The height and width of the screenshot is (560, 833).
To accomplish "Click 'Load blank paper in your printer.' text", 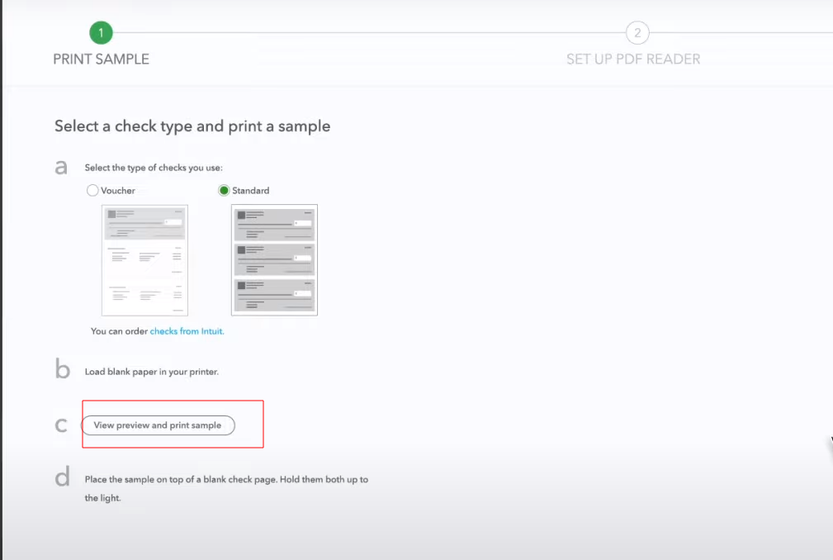I will [151, 372].
